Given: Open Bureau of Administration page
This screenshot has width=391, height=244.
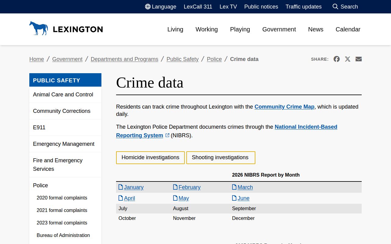Looking at the screenshot, I should pos(63,235).
